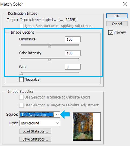Enable Ignore Selection when Applying Adjustment

[x=21, y=26]
